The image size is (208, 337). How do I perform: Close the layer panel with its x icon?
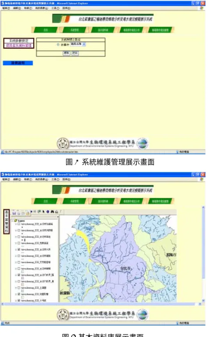click(58, 217)
